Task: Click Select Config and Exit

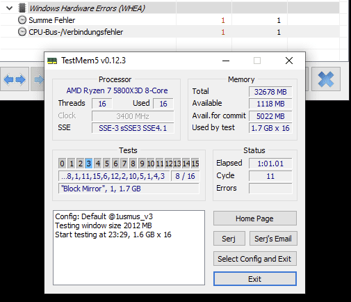Action: pos(255,259)
